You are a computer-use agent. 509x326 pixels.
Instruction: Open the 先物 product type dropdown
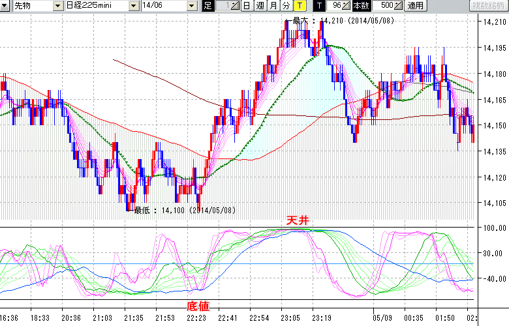[x=58, y=6]
